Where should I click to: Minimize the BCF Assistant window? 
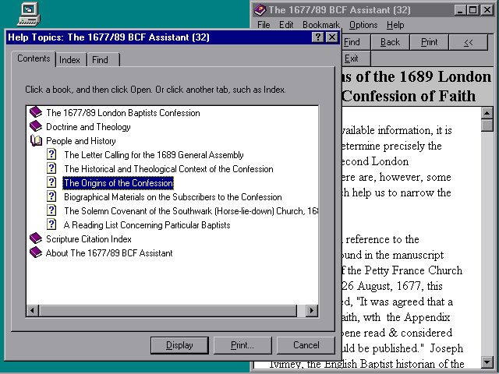pos(460,10)
